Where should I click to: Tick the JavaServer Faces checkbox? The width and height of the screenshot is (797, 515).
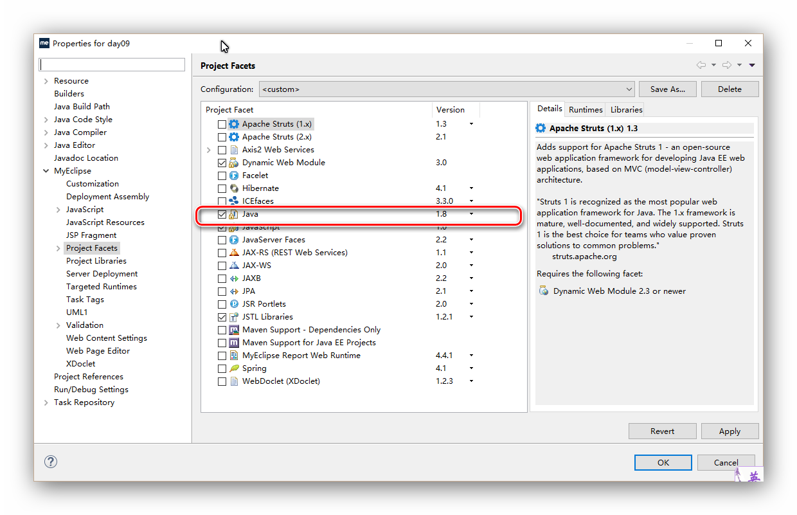tap(222, 240)
